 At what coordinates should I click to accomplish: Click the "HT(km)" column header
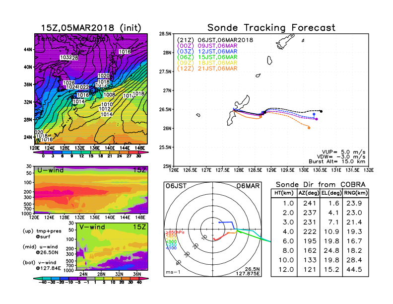[284, 193]
